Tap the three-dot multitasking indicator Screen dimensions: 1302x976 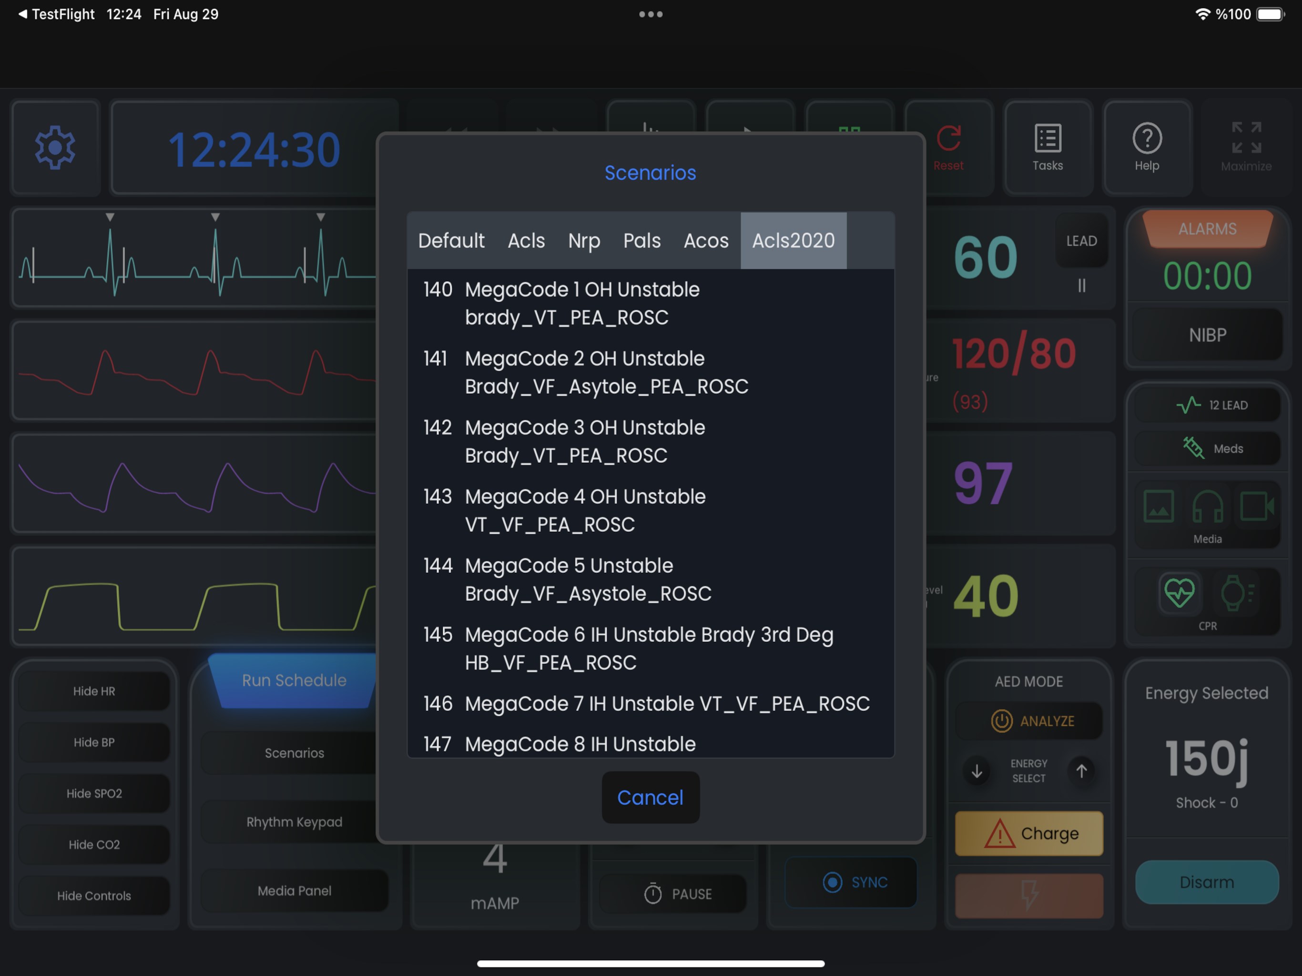coord(651,14)
